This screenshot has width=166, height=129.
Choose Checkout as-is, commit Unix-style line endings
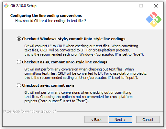click(x=19, y=62)
